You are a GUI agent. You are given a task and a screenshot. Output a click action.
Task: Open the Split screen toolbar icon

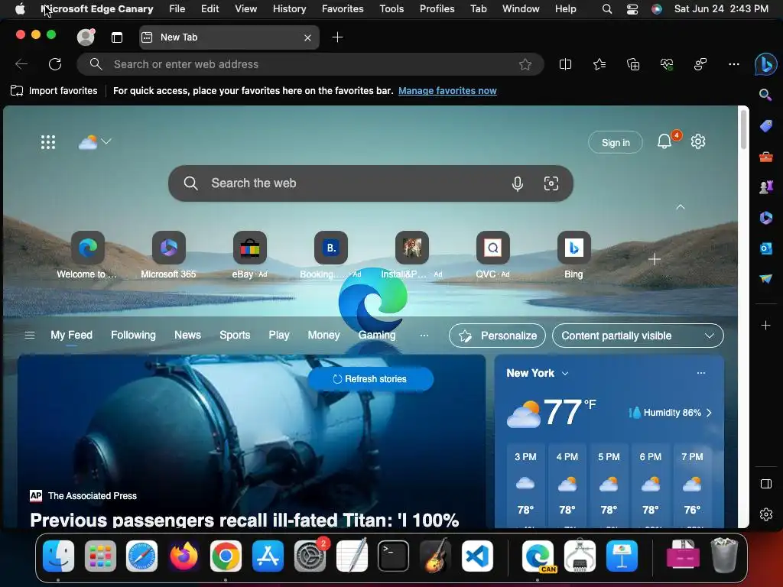[x=565, y=64]
